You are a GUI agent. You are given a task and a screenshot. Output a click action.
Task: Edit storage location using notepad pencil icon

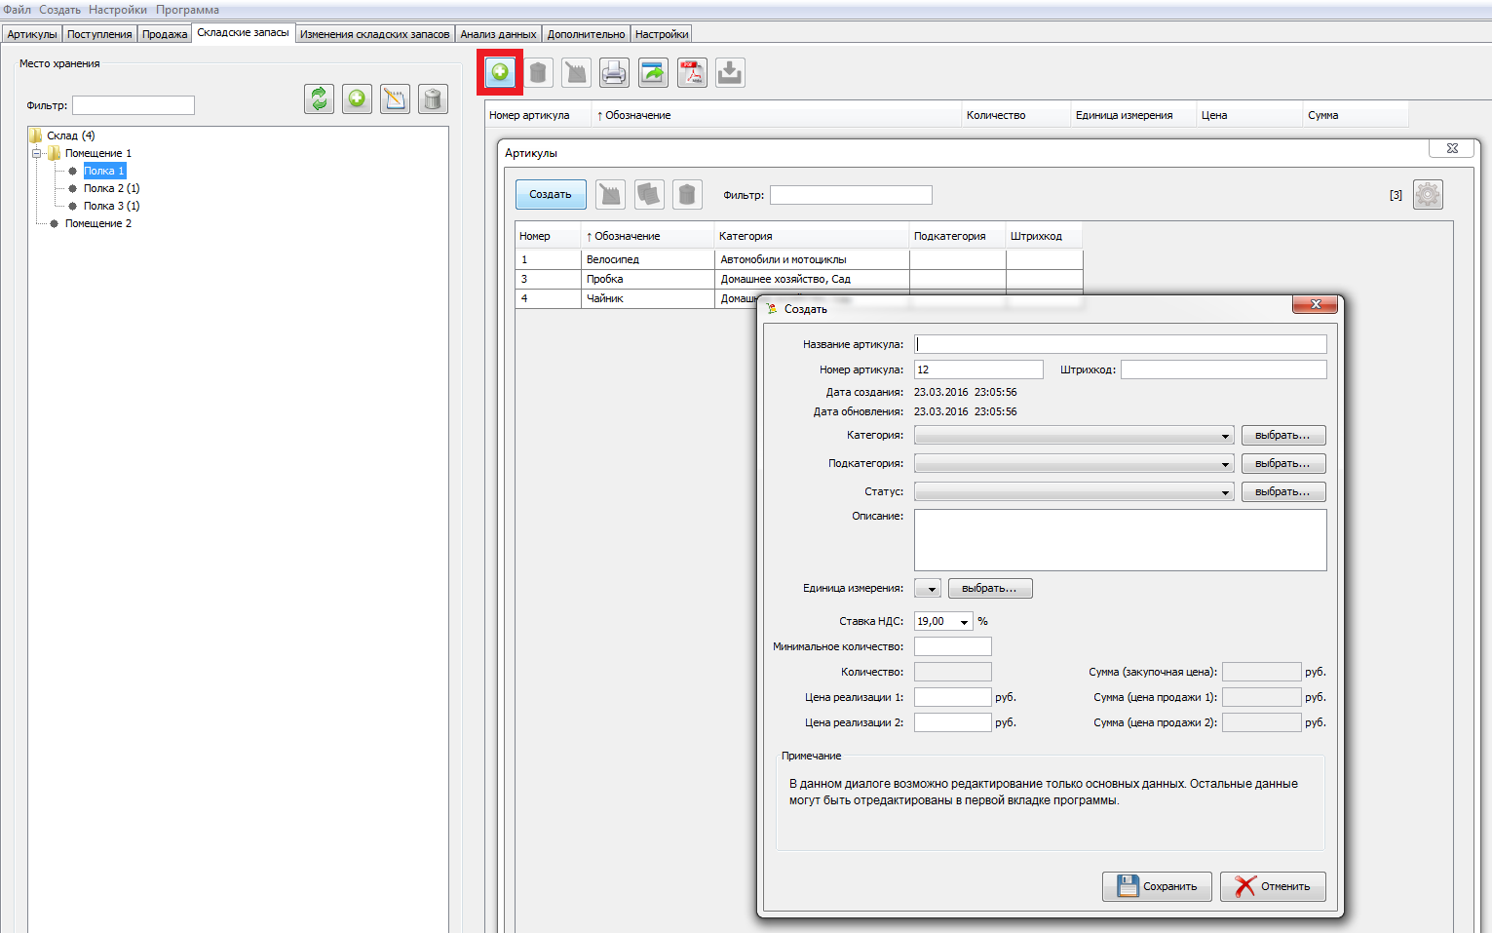(395, 98)
